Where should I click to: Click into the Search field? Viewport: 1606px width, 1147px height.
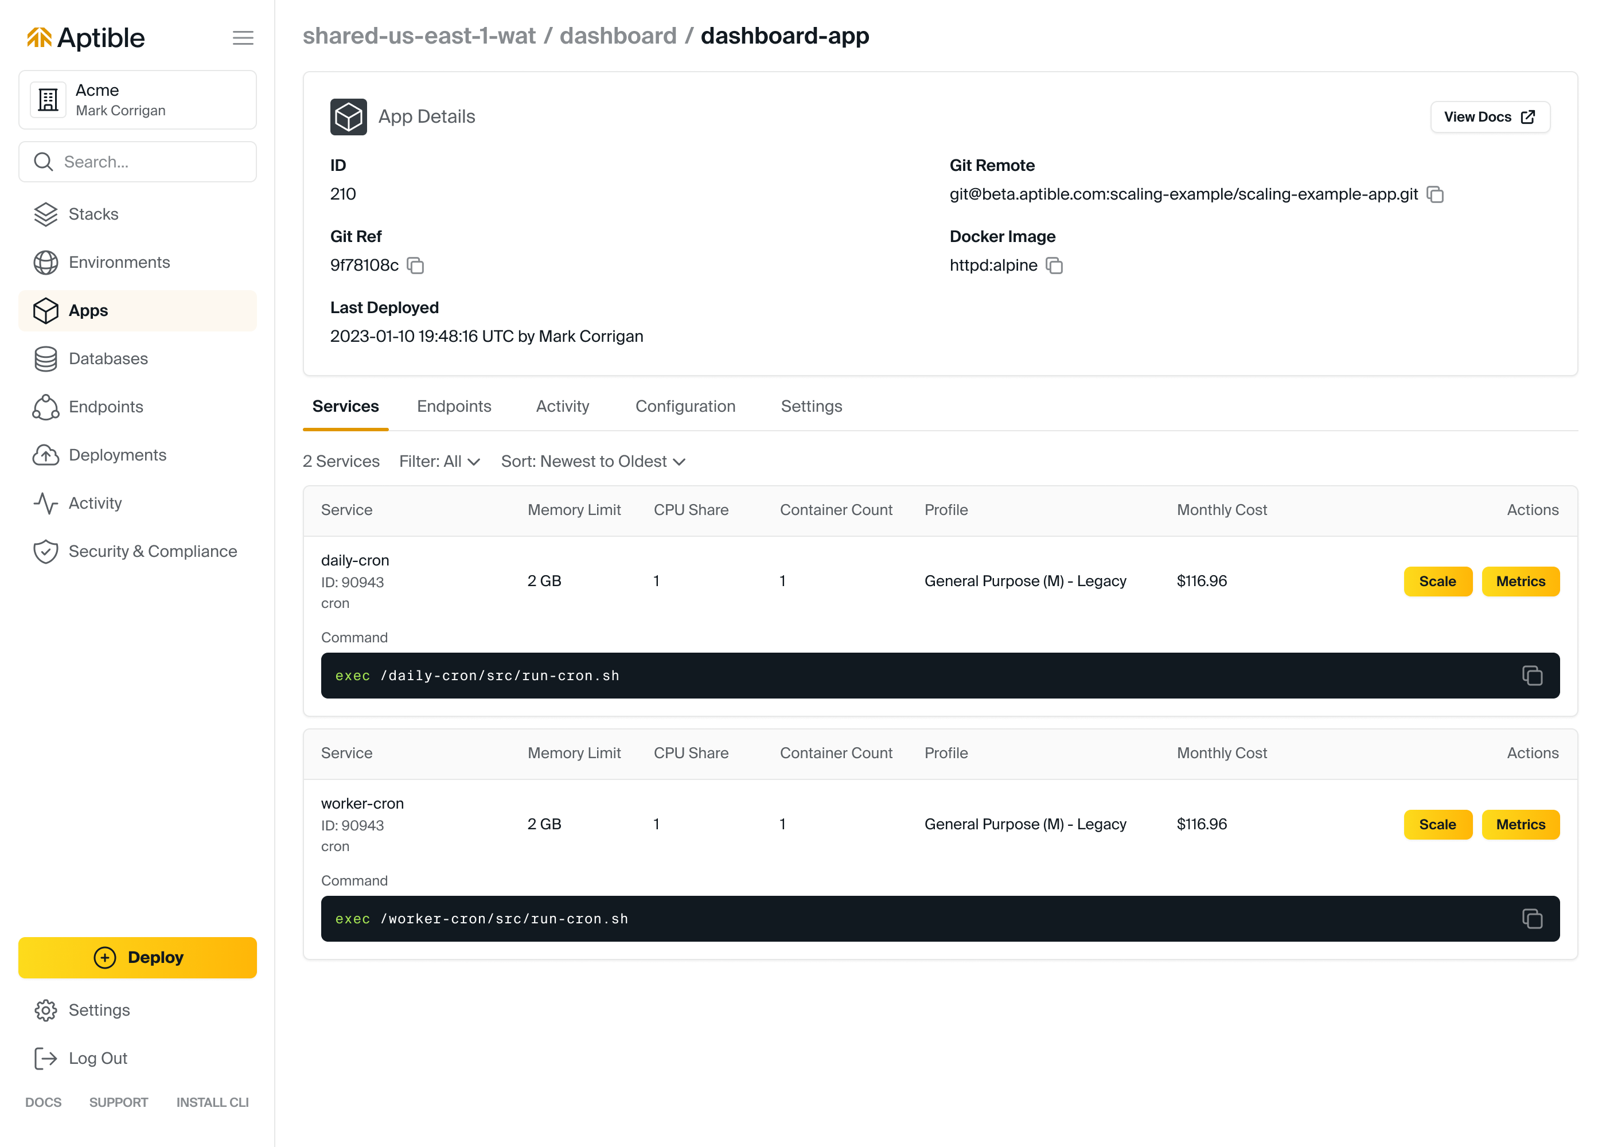click(x=137, y=162)
